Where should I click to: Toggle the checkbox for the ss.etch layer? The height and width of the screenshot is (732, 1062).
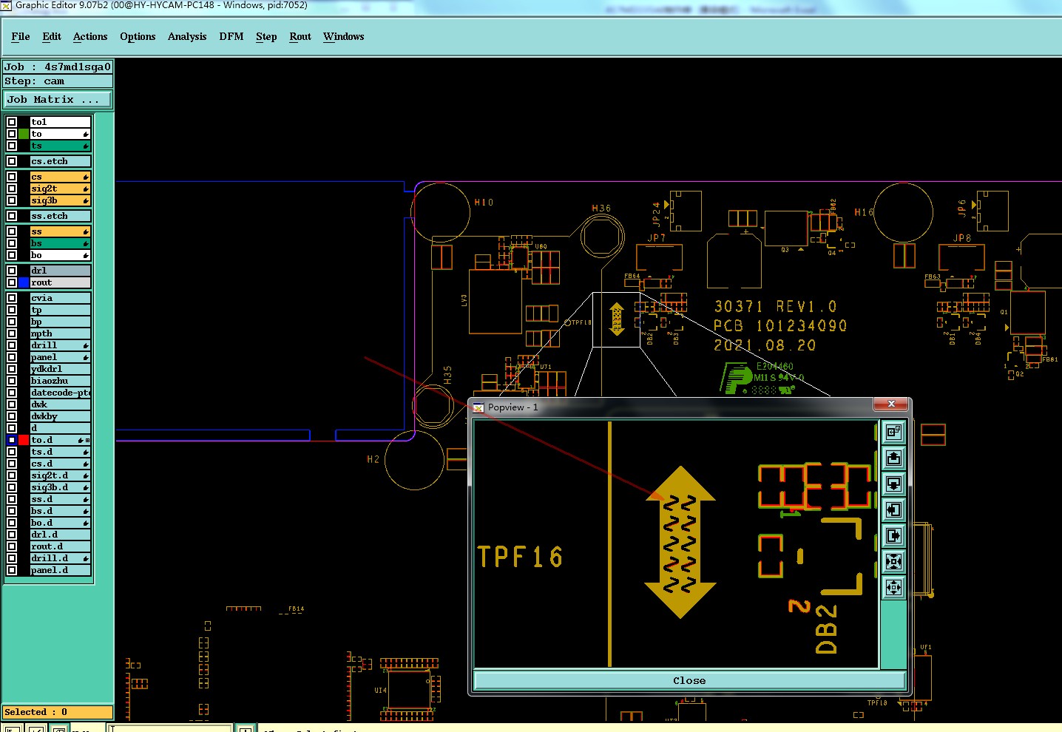tap(12, 216)
